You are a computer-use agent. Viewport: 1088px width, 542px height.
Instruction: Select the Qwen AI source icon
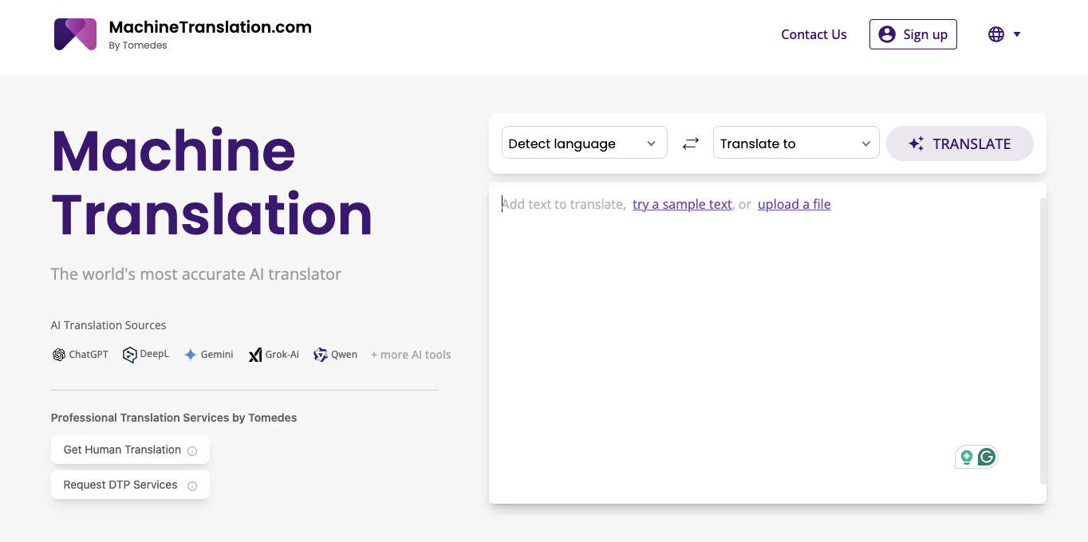pos(321,354)
